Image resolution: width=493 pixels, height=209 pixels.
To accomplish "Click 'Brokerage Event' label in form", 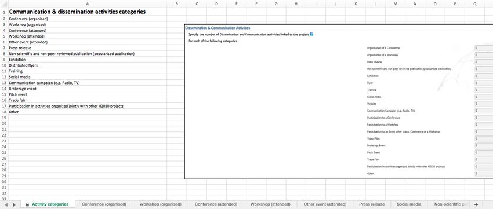I will (x=376, y=146).
